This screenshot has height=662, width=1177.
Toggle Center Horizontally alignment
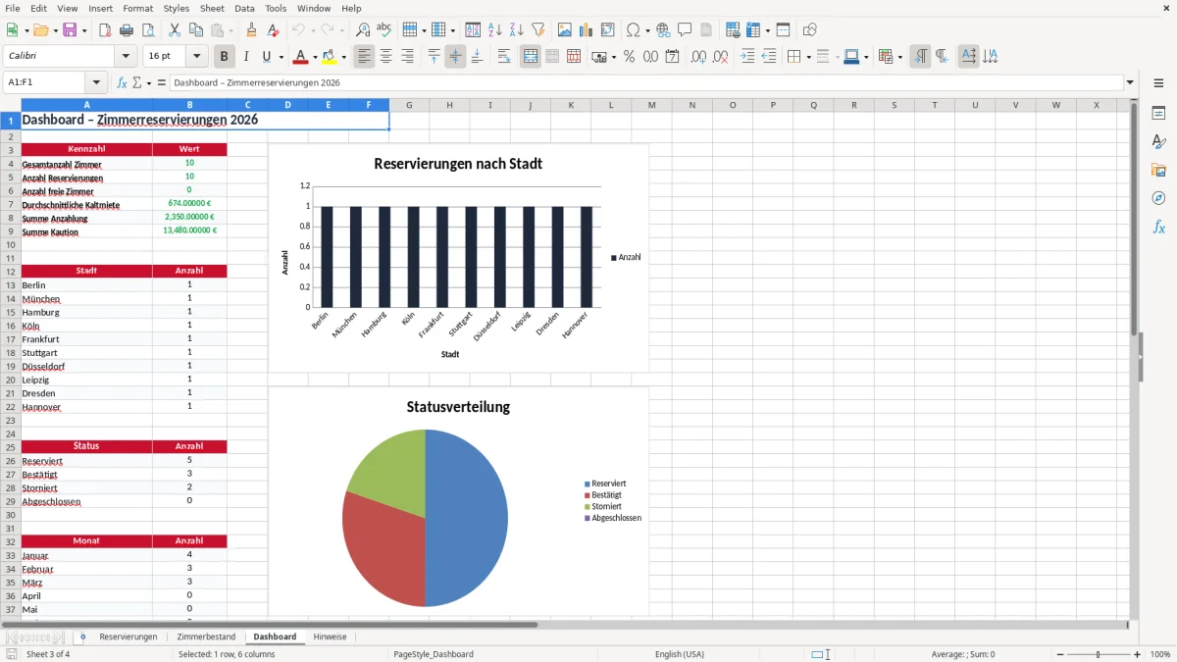click(386, 57)
